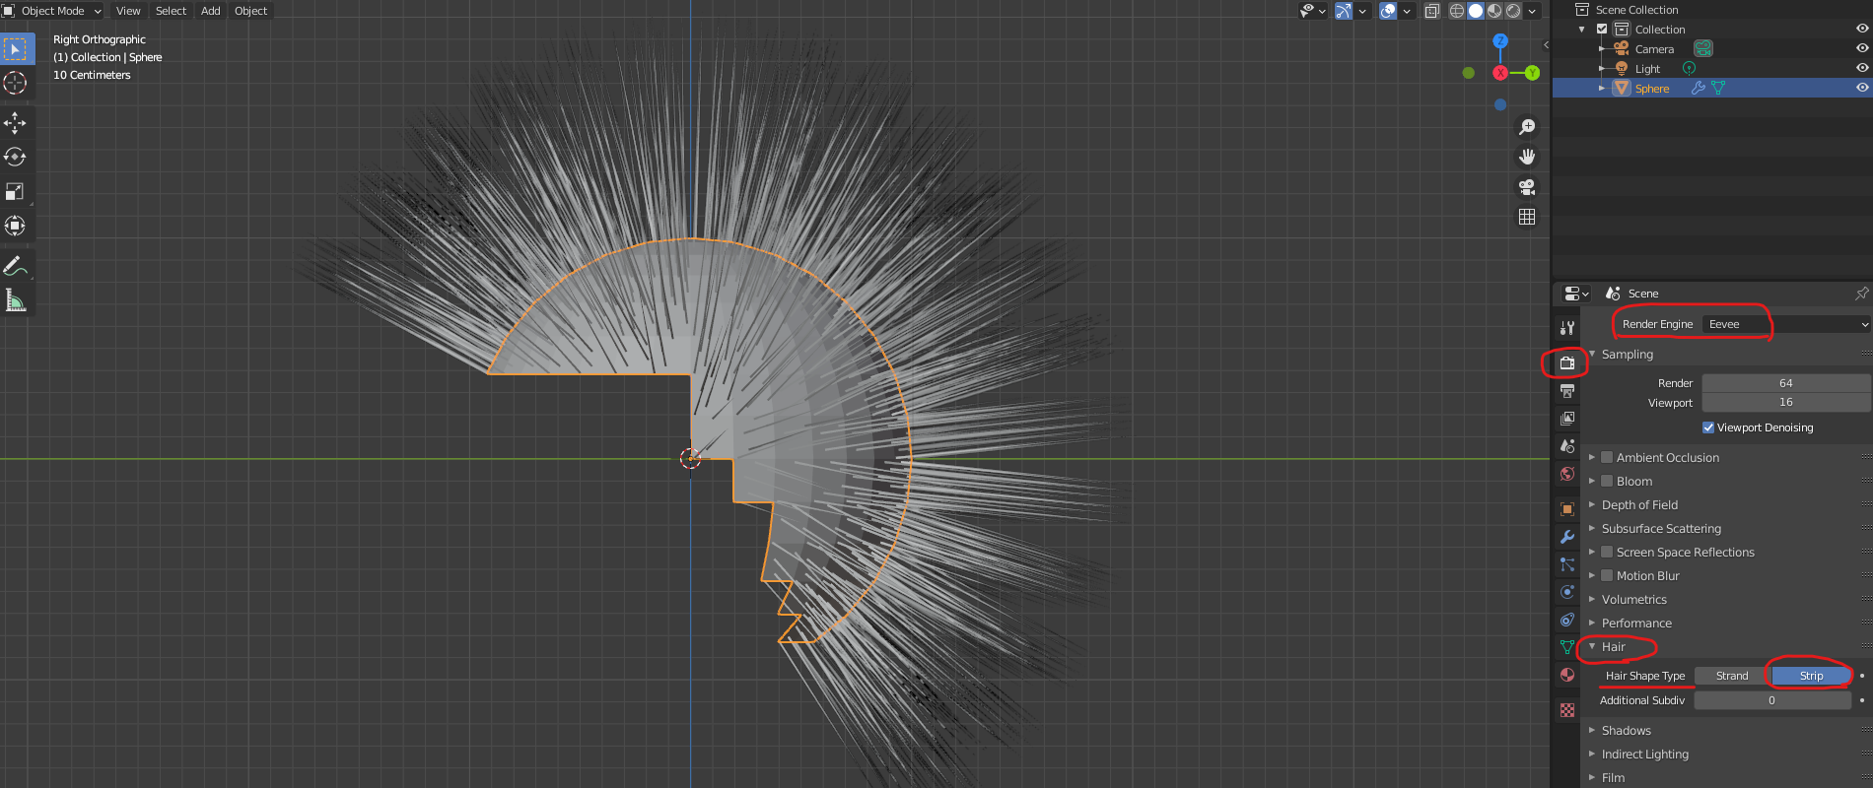Select the Transform tool
This screenshot has height=788, width=1873.
pyautogui.click(x=16, y=226)
